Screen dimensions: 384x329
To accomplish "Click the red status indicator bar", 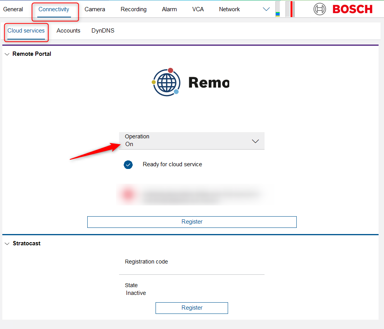I will pyautogui.click(x=291, y=9).
